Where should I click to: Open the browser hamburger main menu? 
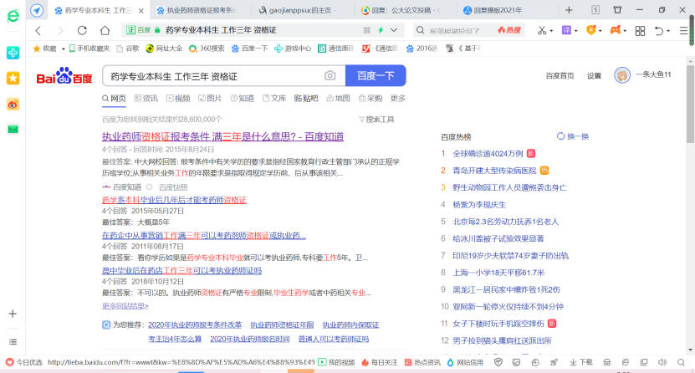[684, 31]
